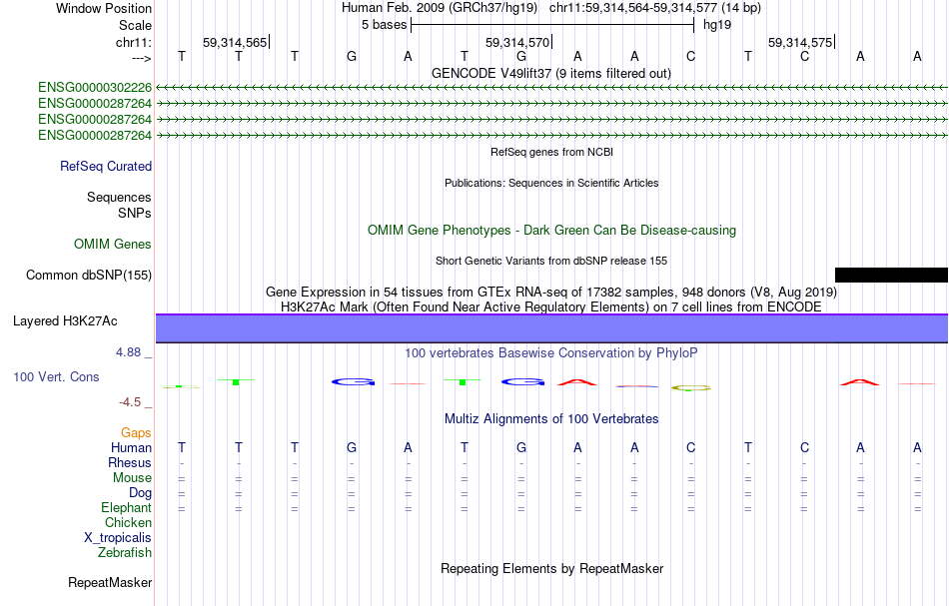
Task: Open Short Genetic Variants from dbSNP title
Action: tap(551, 261)
